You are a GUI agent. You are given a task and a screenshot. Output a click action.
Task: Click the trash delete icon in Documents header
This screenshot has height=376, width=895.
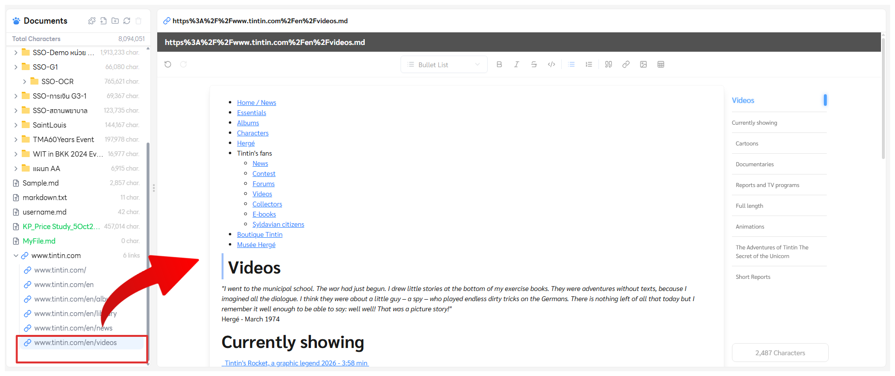[x=138, y=21]
